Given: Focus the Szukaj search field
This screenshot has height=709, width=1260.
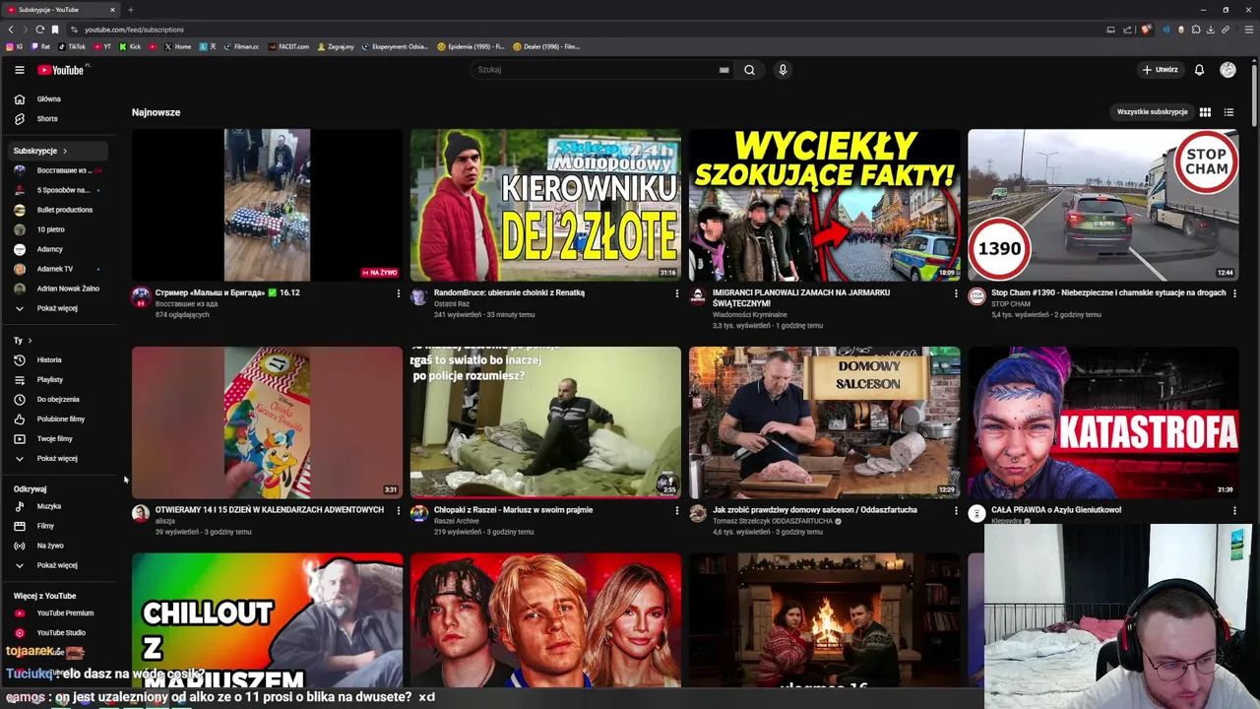Looking at the screenshot, I should (x=600, y=70).
